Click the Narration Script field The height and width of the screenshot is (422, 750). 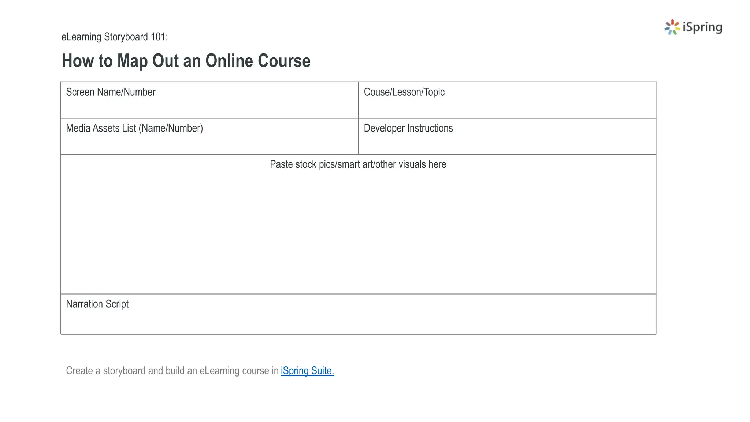click(358, 319)
